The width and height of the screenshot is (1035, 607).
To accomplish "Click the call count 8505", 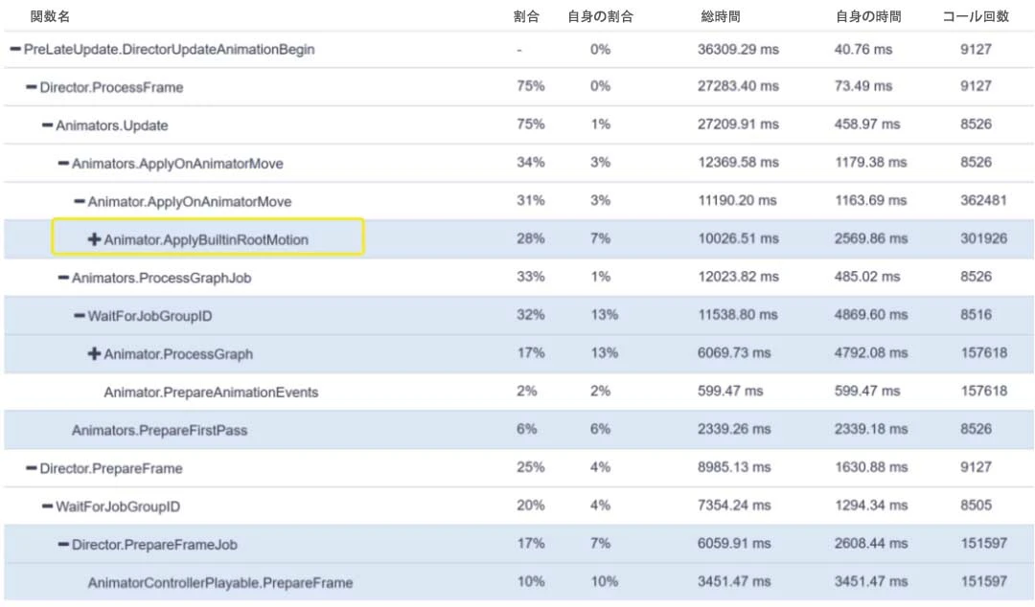I will (x=977, y=506).
